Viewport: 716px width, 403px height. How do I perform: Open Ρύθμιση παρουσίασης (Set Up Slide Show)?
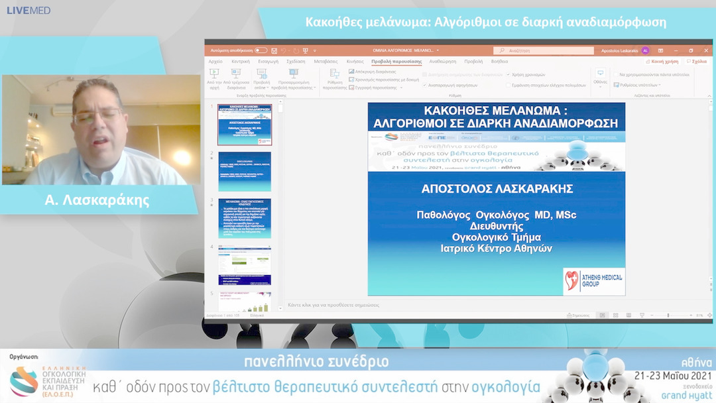(x=334, y=80)
